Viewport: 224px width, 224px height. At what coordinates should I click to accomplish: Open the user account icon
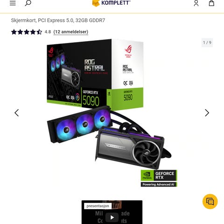pyautogui.click(x=196, y=3)
